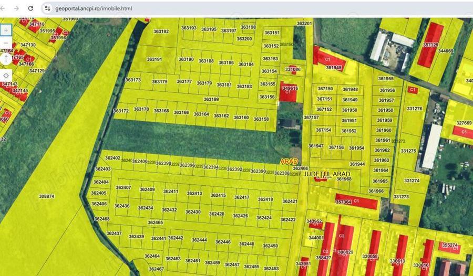The image size is (473, 276).
Task: Select parcel 363199 on the map
Action: coord(211,99)
